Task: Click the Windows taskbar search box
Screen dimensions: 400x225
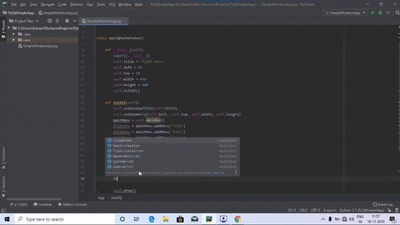Action: coord(64,219)
